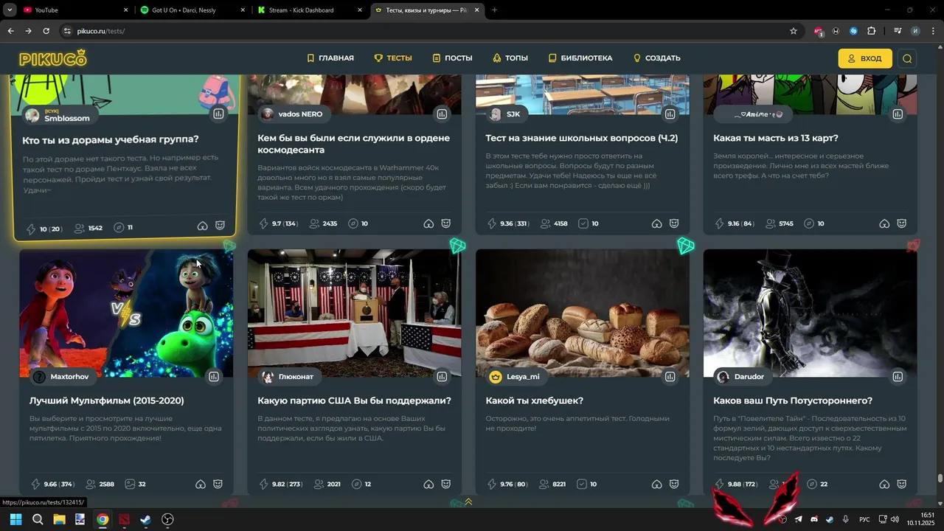Screen dimensions: 944x531
Task: Open the tab search dropdown arrow
Action: click(x=10, y=10)
